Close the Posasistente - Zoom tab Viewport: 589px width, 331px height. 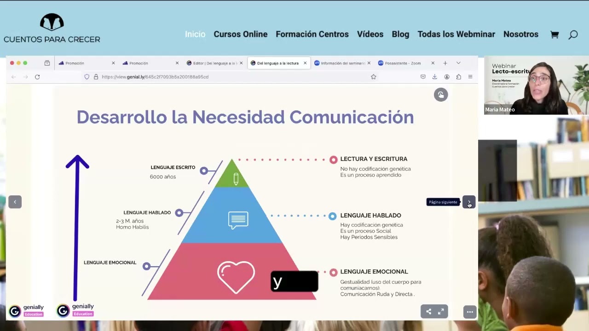coord(433,63)
